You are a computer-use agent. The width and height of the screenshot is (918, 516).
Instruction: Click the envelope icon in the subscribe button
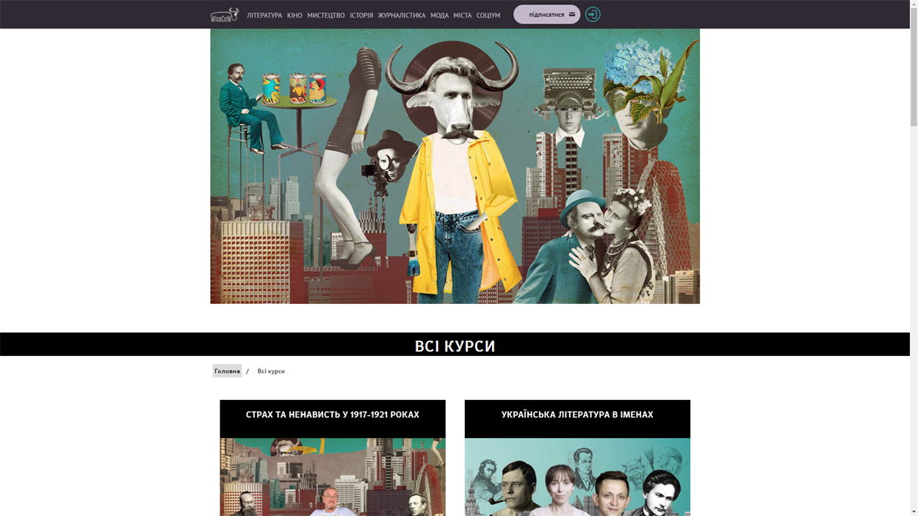point(572,15)
